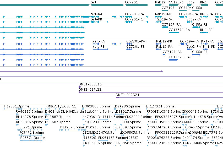Select the EK009808.5prime EST label
223x147 pixels.
pyautogui.click(x=96, y=106)
